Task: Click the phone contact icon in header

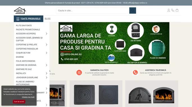Action: point(173,10)
